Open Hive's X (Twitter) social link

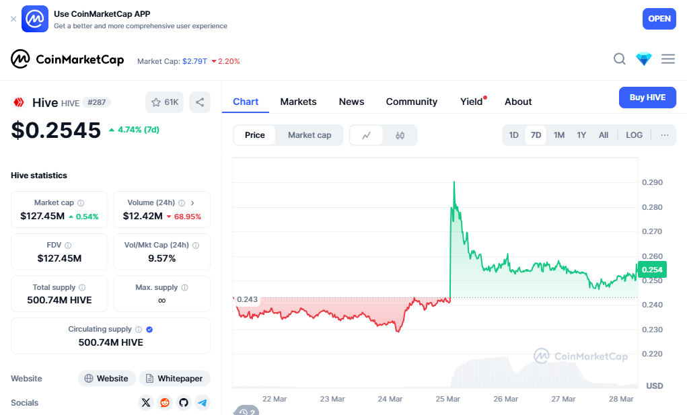click(x=146, y=403)
